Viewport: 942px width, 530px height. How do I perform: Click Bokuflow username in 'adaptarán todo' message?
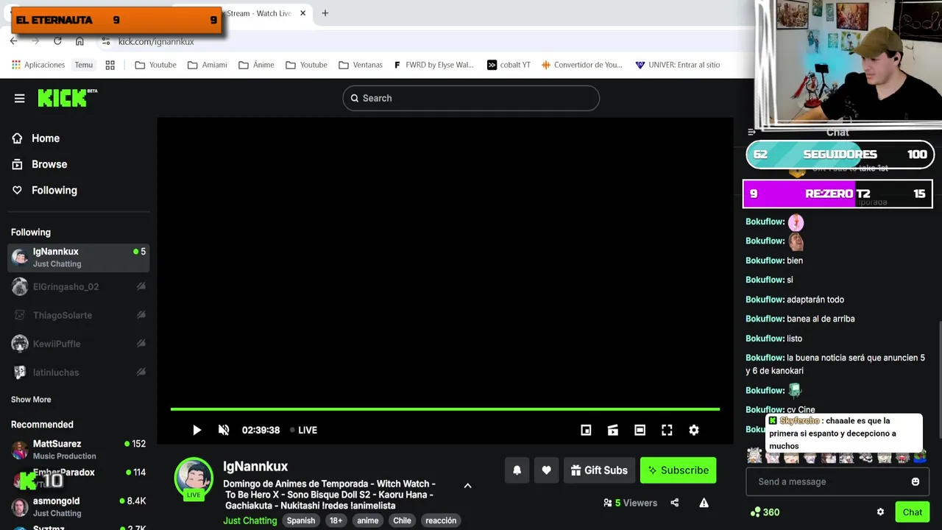coord(765,300)
